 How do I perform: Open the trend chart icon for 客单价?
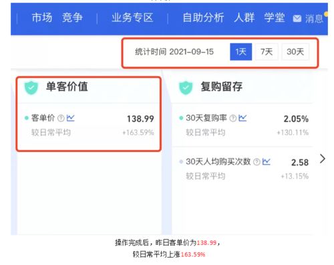[x=71, y=118]
